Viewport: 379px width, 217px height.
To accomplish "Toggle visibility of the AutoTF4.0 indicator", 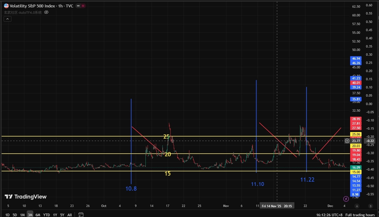I will 46,12.
